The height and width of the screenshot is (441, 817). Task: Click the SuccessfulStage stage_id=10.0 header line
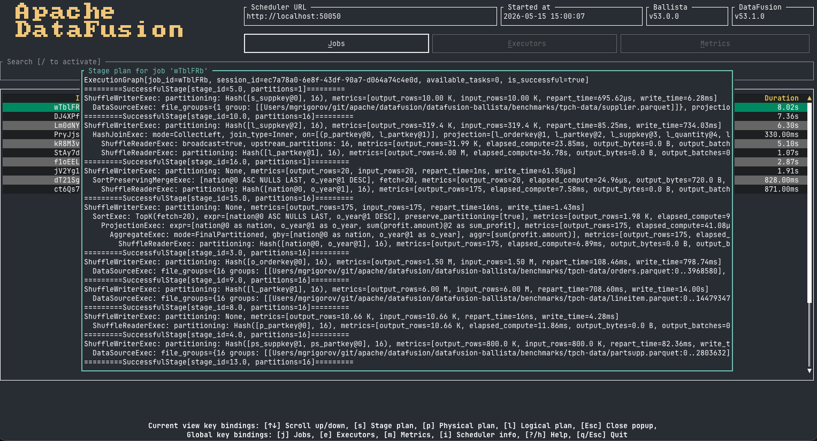pos(219,116)
